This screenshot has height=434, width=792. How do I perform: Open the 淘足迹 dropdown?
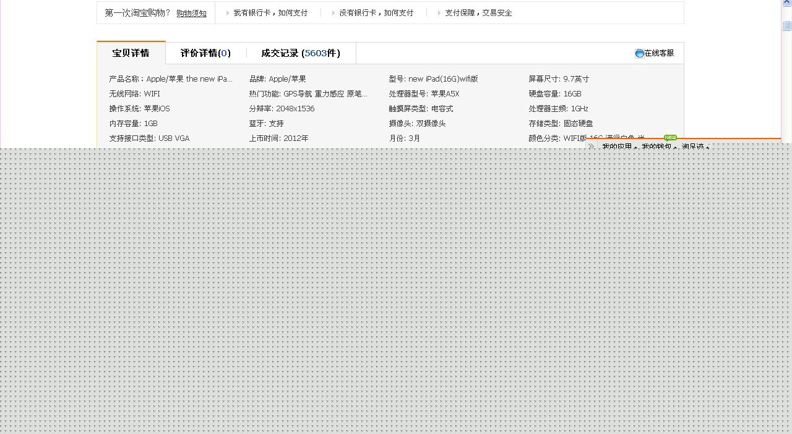pos(694,147)
